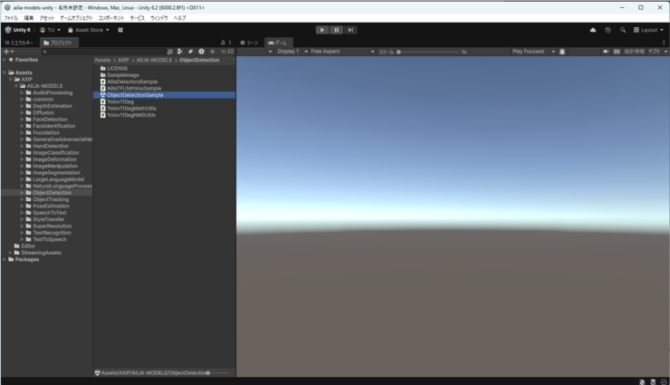The height and width of the screenshot is (385, 670).
Task: Open the version history icon
Action: (608, 30)
